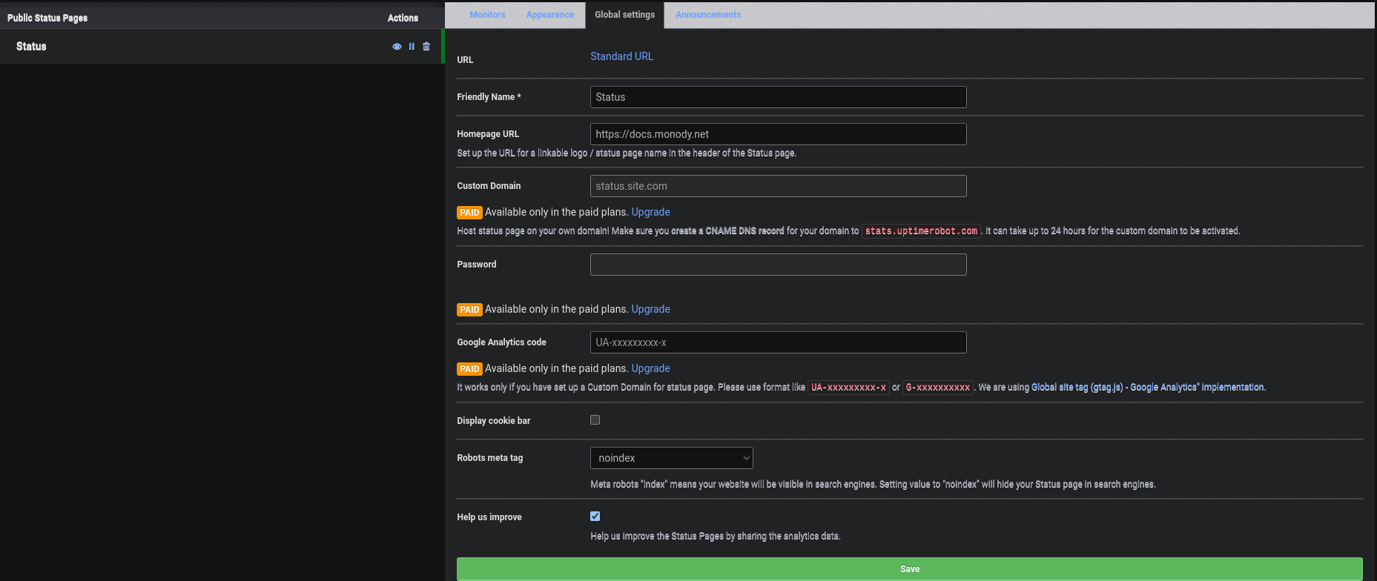Viewport: 1377px width, 581px height.
Task: Click the UA-xxxxxxxxx-x format example text
Action: pyautogui.click(x=848, y=388)
